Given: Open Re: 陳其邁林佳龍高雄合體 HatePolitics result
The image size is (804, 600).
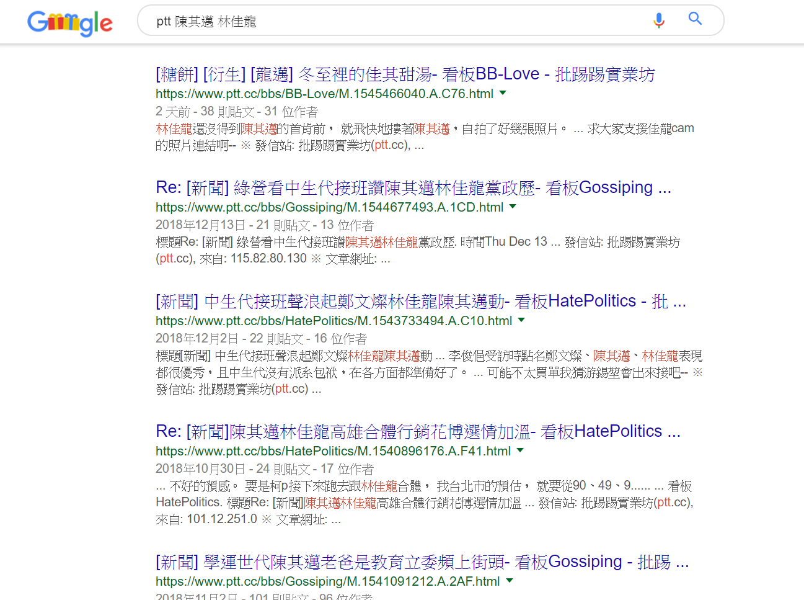Looking at the screenshot, I should [418, 431].
